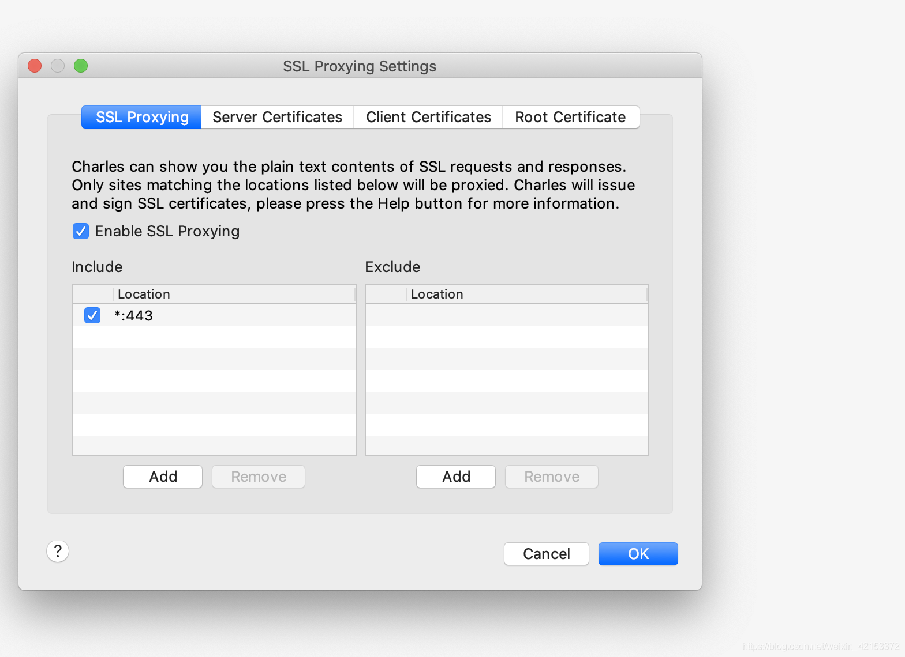Cancel the SSL Proxying Settings dialog
Viewport: 905px width, 657px height.
[x=547, y=554]
